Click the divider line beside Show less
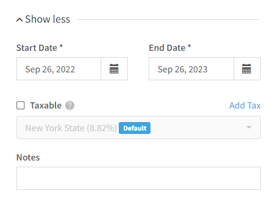The height and width of the screenshot is (217, 280). tap(168, 19)
